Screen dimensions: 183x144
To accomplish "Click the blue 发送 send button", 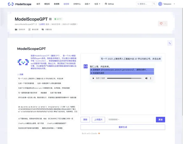I will click(x=160, y=120).
